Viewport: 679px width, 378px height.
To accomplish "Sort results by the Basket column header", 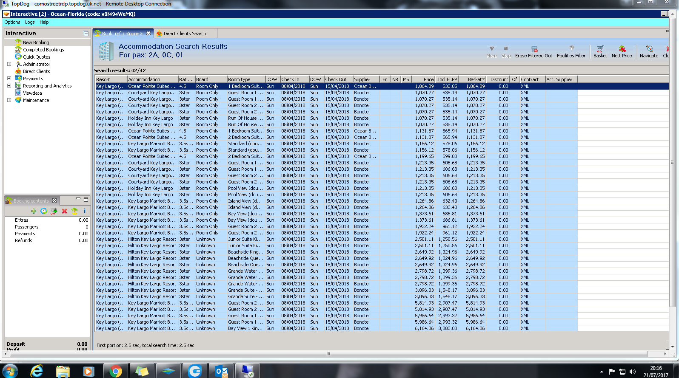I will 472,79.
